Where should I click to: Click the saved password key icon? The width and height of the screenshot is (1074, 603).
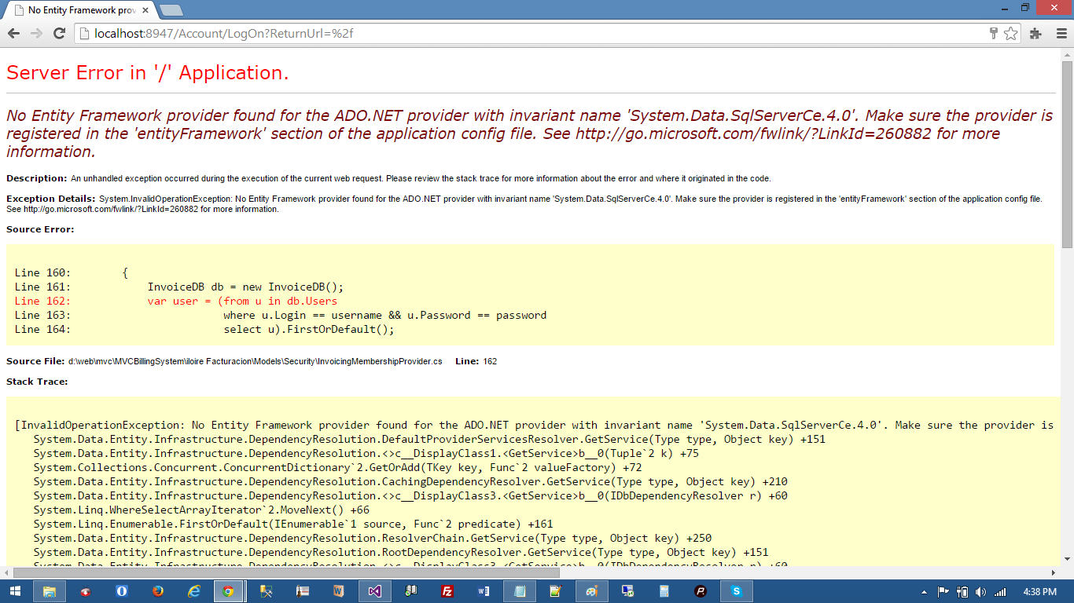(994, 33)
